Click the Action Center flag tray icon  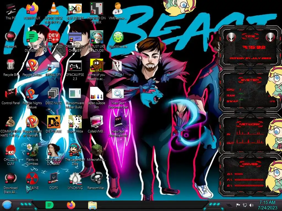pyautogui.click(x=238, y=205)
